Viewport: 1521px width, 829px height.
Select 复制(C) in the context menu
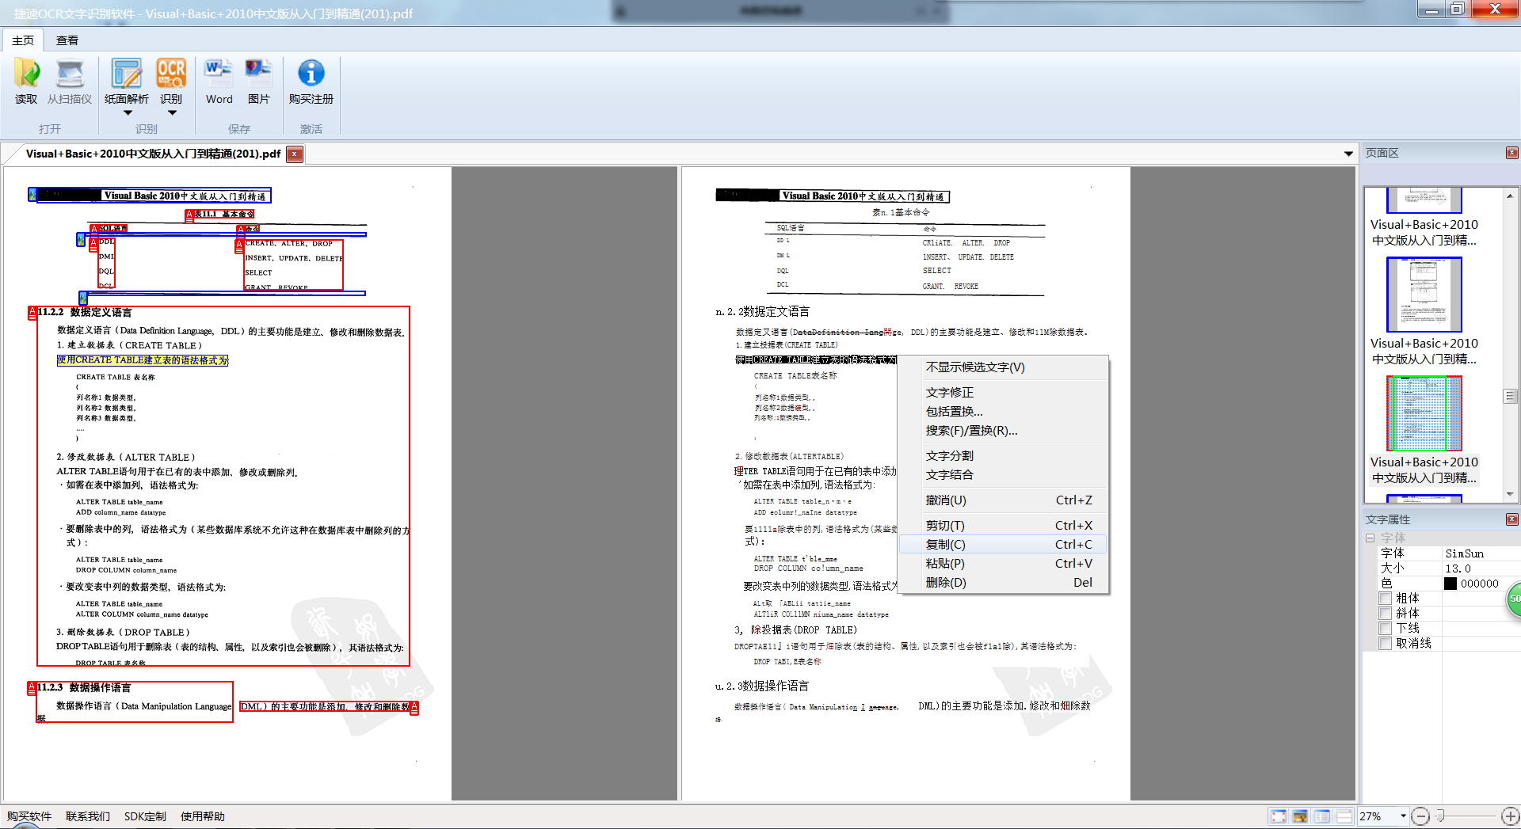click(x=1003, y=545)
